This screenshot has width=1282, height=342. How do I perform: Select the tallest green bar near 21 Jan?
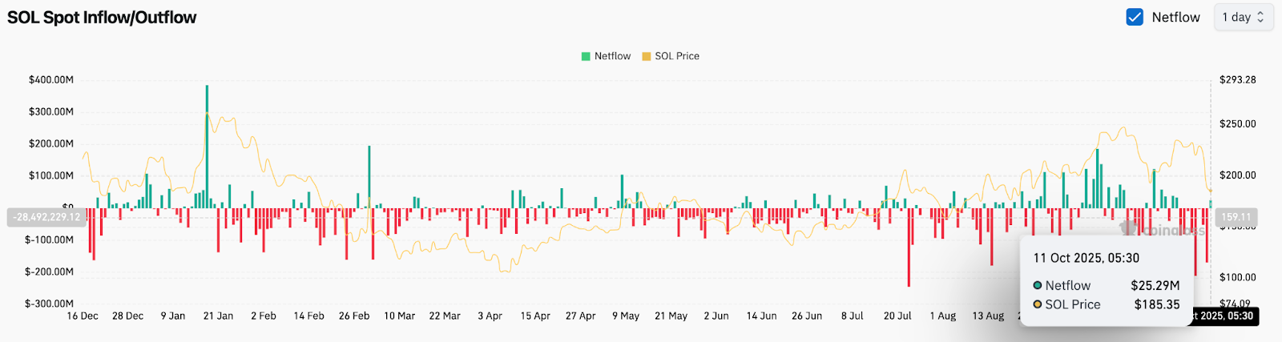click(x=207, y=144)
